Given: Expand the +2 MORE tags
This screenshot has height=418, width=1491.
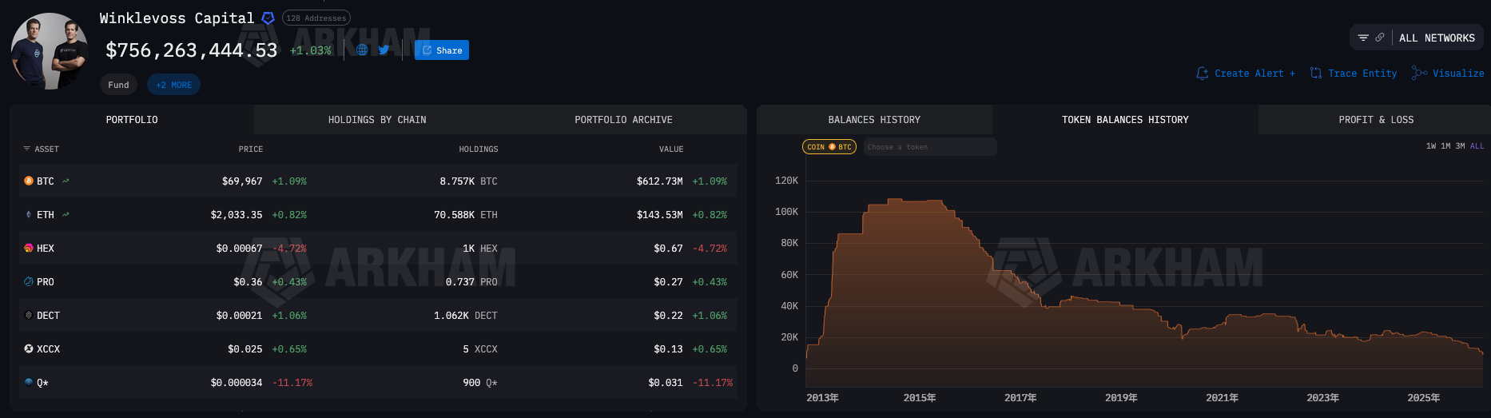Looking at the screenshot, I should coord(173,85).
